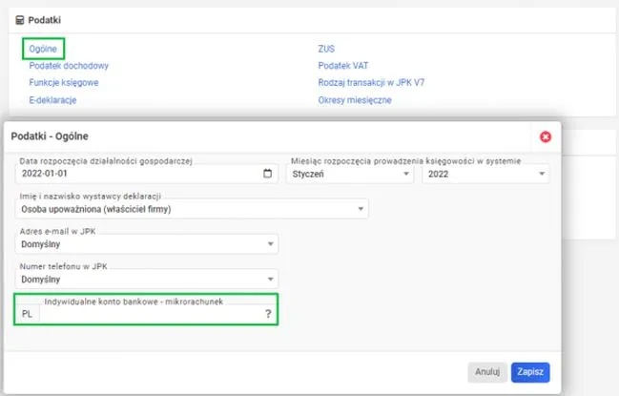Click the Podatki calculator icon
This screenshot has width=619, height=396.
pos(20,20)
